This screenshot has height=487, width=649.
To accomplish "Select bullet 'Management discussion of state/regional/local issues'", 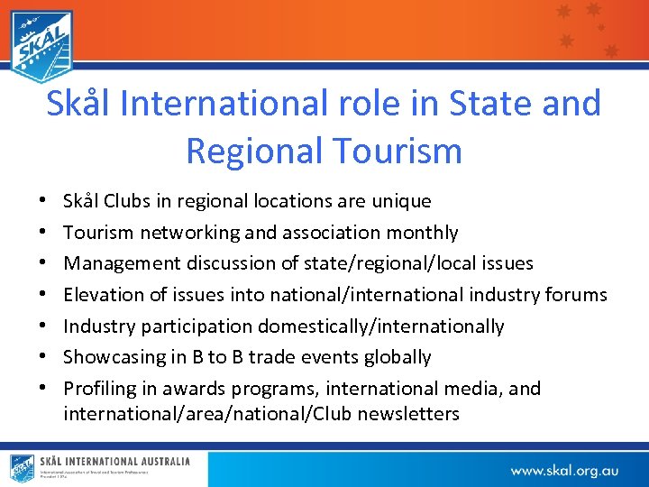I will tap(298, 263).
